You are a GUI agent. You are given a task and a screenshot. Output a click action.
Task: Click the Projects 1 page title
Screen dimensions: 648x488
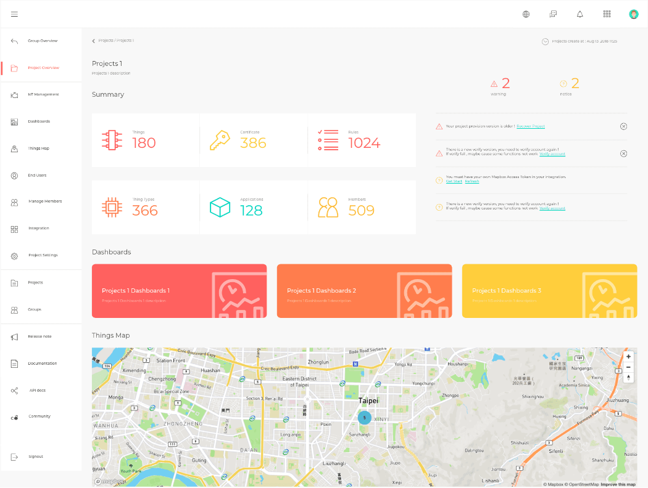(x=107, y=63)
